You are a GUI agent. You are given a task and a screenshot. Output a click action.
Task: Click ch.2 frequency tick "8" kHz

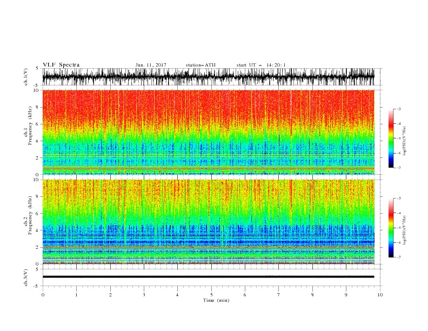[37, 197]
